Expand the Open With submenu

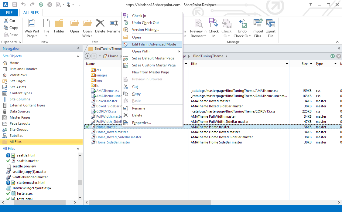(152, 51)
